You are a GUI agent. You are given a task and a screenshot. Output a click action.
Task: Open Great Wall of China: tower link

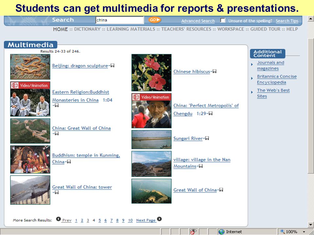[82, 187]
